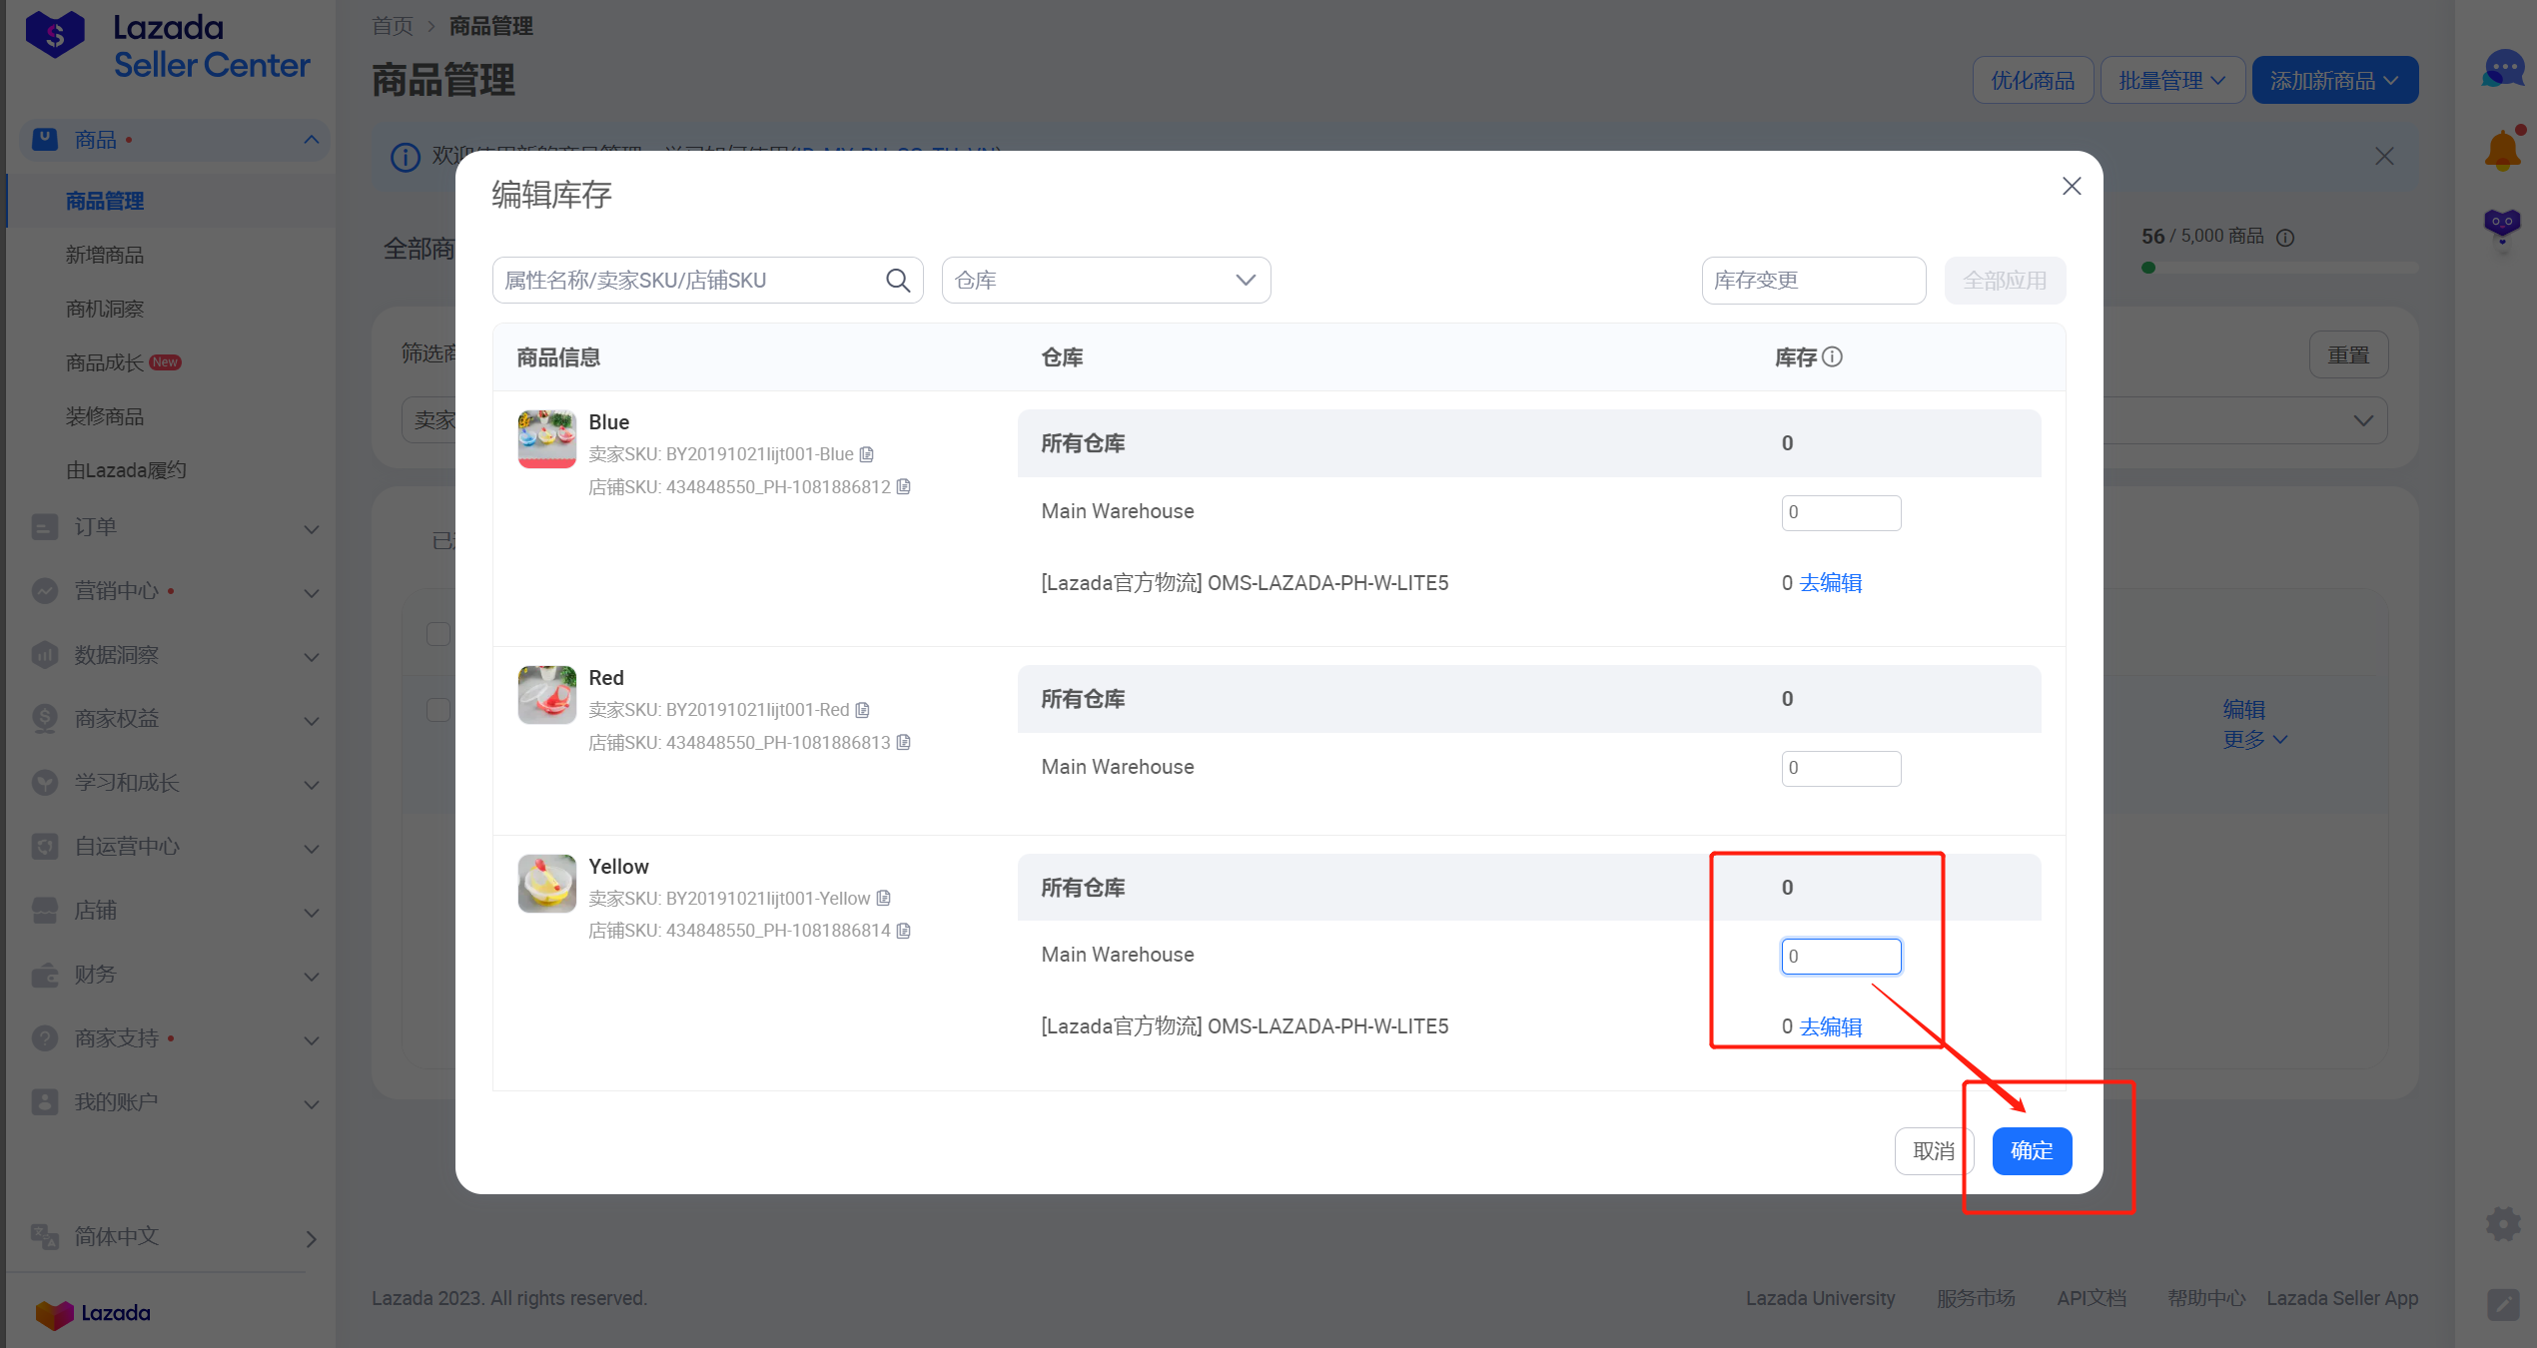Open the notification bell icon
Screen dimensions: 2537x1348
pos(2503,150)
